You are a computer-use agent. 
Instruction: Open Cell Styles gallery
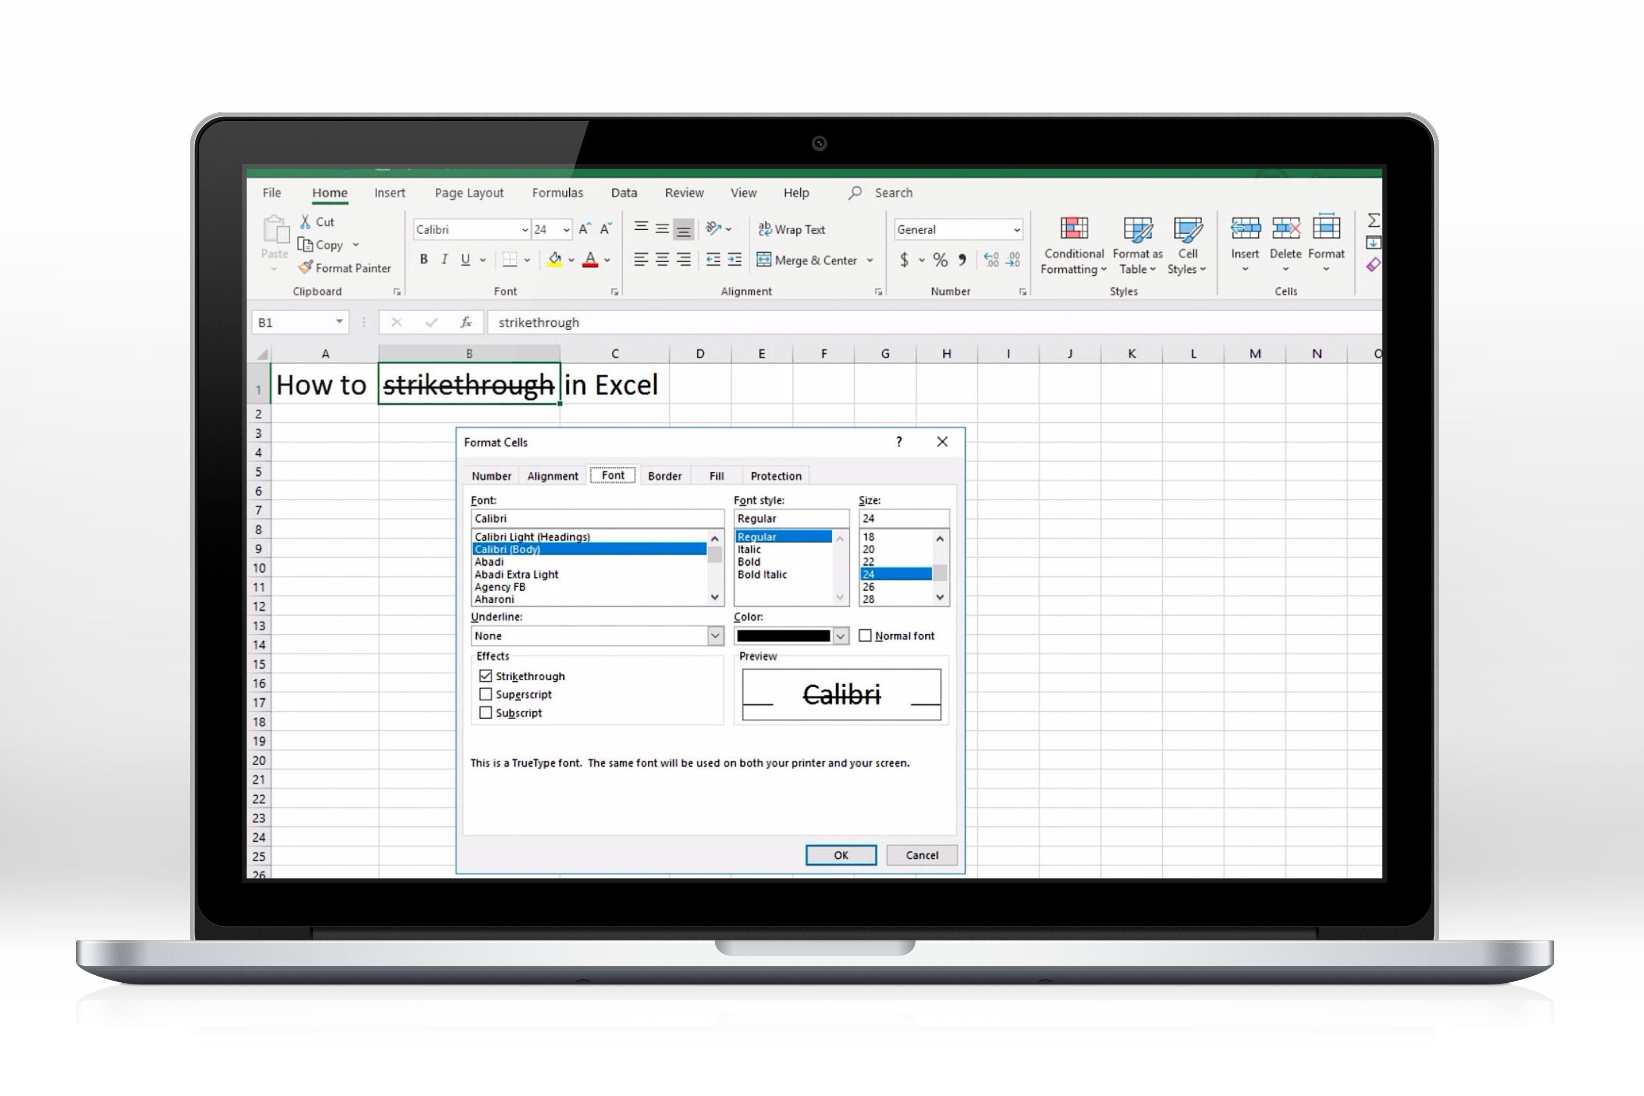(x=1187, y=245)
